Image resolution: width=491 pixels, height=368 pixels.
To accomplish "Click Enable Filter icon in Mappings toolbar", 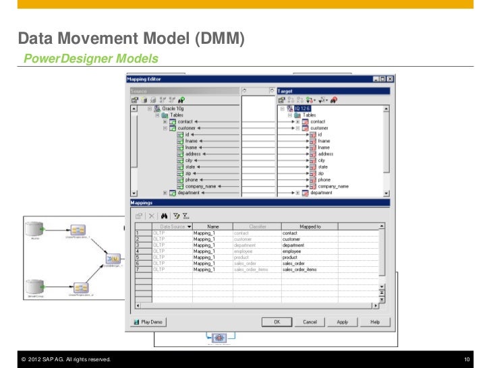I will point(185,216).
